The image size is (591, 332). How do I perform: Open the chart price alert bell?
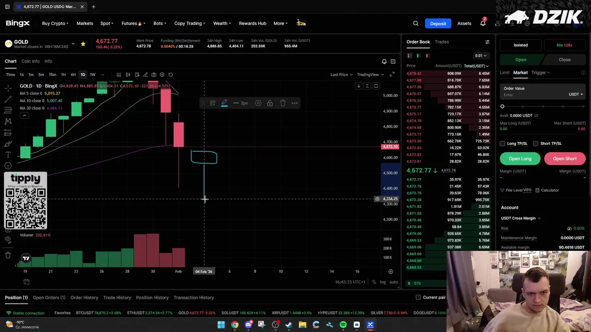click(x=384, y=61)
